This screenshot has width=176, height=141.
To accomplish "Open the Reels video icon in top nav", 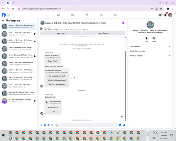I will pyautogui.click(x=73, y=15).
